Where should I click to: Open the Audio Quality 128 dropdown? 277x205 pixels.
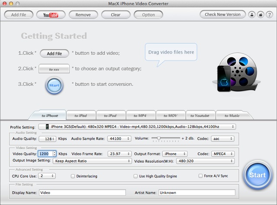coord(47,139)
